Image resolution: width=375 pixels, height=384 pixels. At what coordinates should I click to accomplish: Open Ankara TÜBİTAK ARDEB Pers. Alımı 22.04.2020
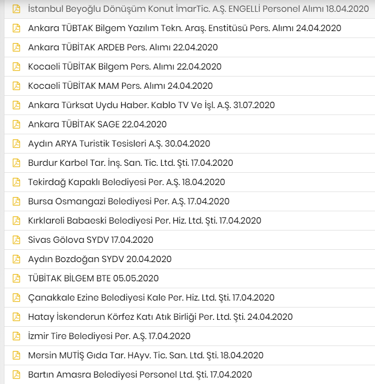pyautogui.click(x=123, y=47)
